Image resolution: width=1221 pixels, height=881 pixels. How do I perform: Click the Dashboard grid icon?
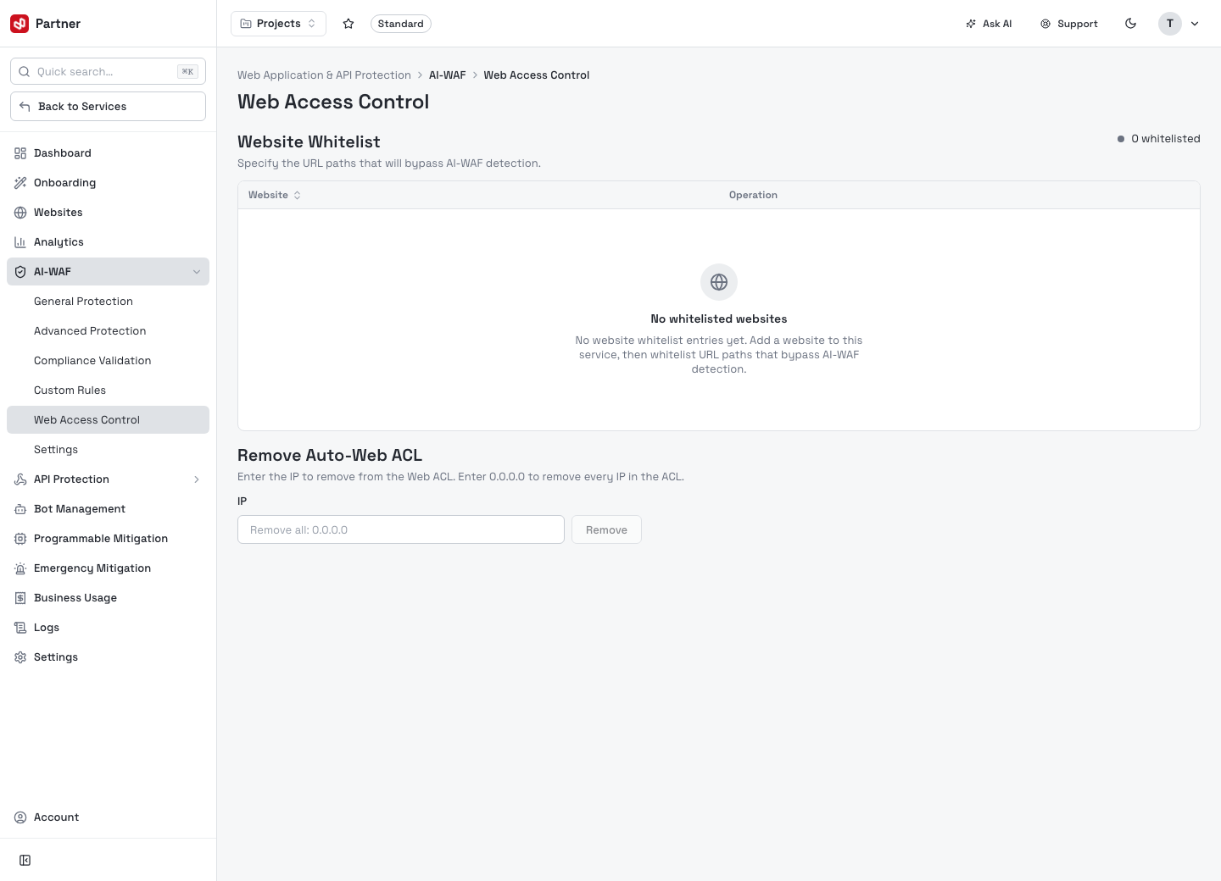[20, 153]
